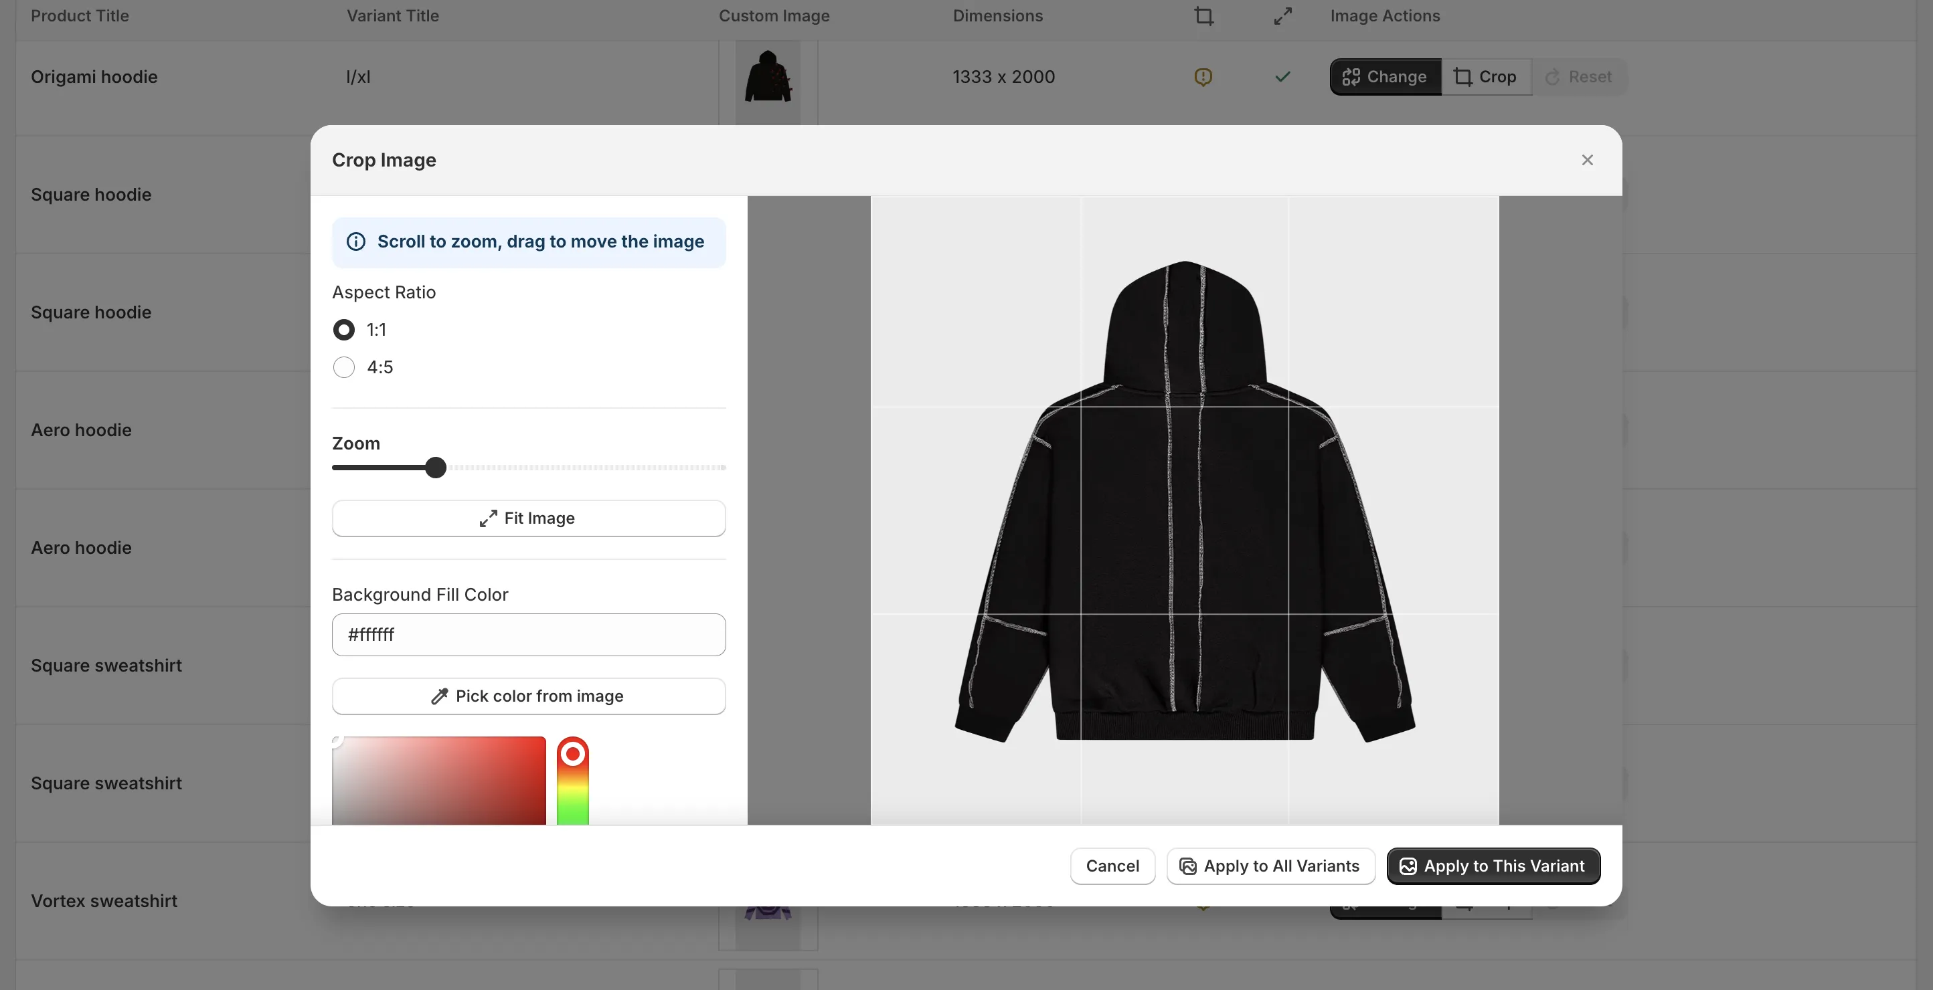Click the Vortex sweatshirt product title
Viewport: 1933px width, 990px height.
(x=104, y=901)
